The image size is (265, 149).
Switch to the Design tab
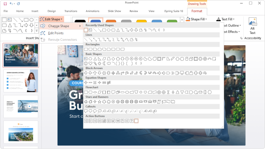click(x=51, y=11)
